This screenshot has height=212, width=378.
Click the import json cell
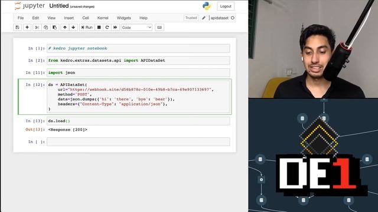click(x=138, y=72)
